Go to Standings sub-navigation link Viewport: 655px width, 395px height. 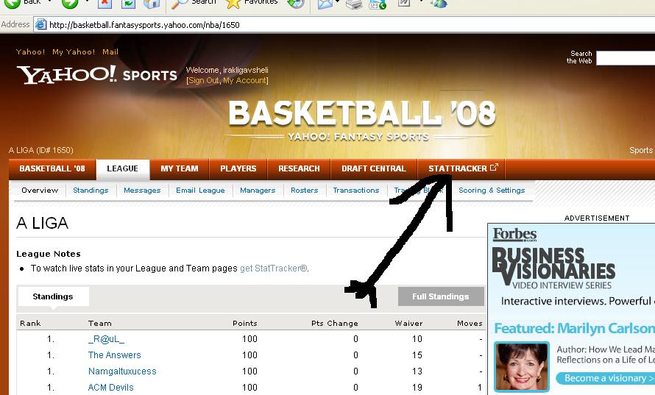(x=91, y=191)
